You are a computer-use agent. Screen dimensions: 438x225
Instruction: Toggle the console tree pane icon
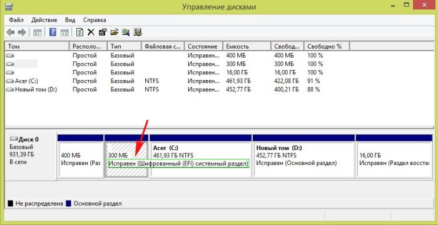coord(37,32)
